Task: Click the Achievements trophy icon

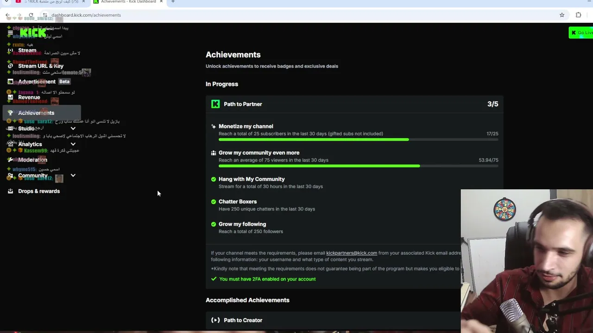Action: 10,113
